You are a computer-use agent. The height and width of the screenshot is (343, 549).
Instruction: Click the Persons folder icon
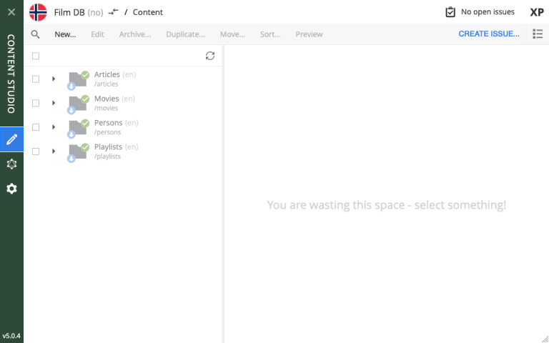78,128
